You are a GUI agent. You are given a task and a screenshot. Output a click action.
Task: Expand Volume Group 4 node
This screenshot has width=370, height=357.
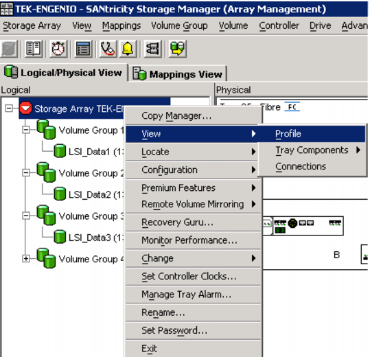[26, 259]
